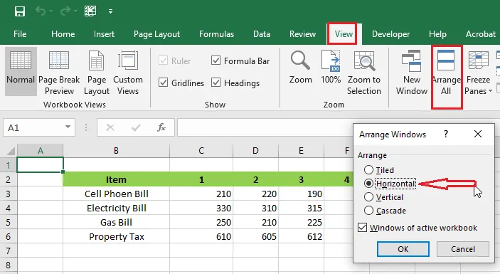Click the Cancel X icon in formula bar
The height and width of the screenshot is (274, 500).
pyautogui.click(x=110, y=127)
